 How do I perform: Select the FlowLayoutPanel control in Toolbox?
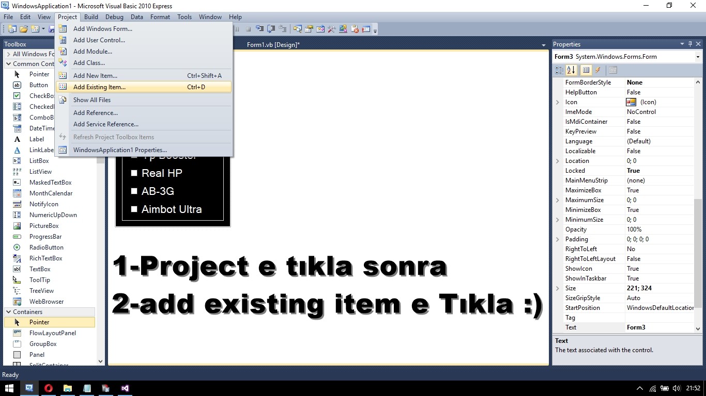(50, 333)
